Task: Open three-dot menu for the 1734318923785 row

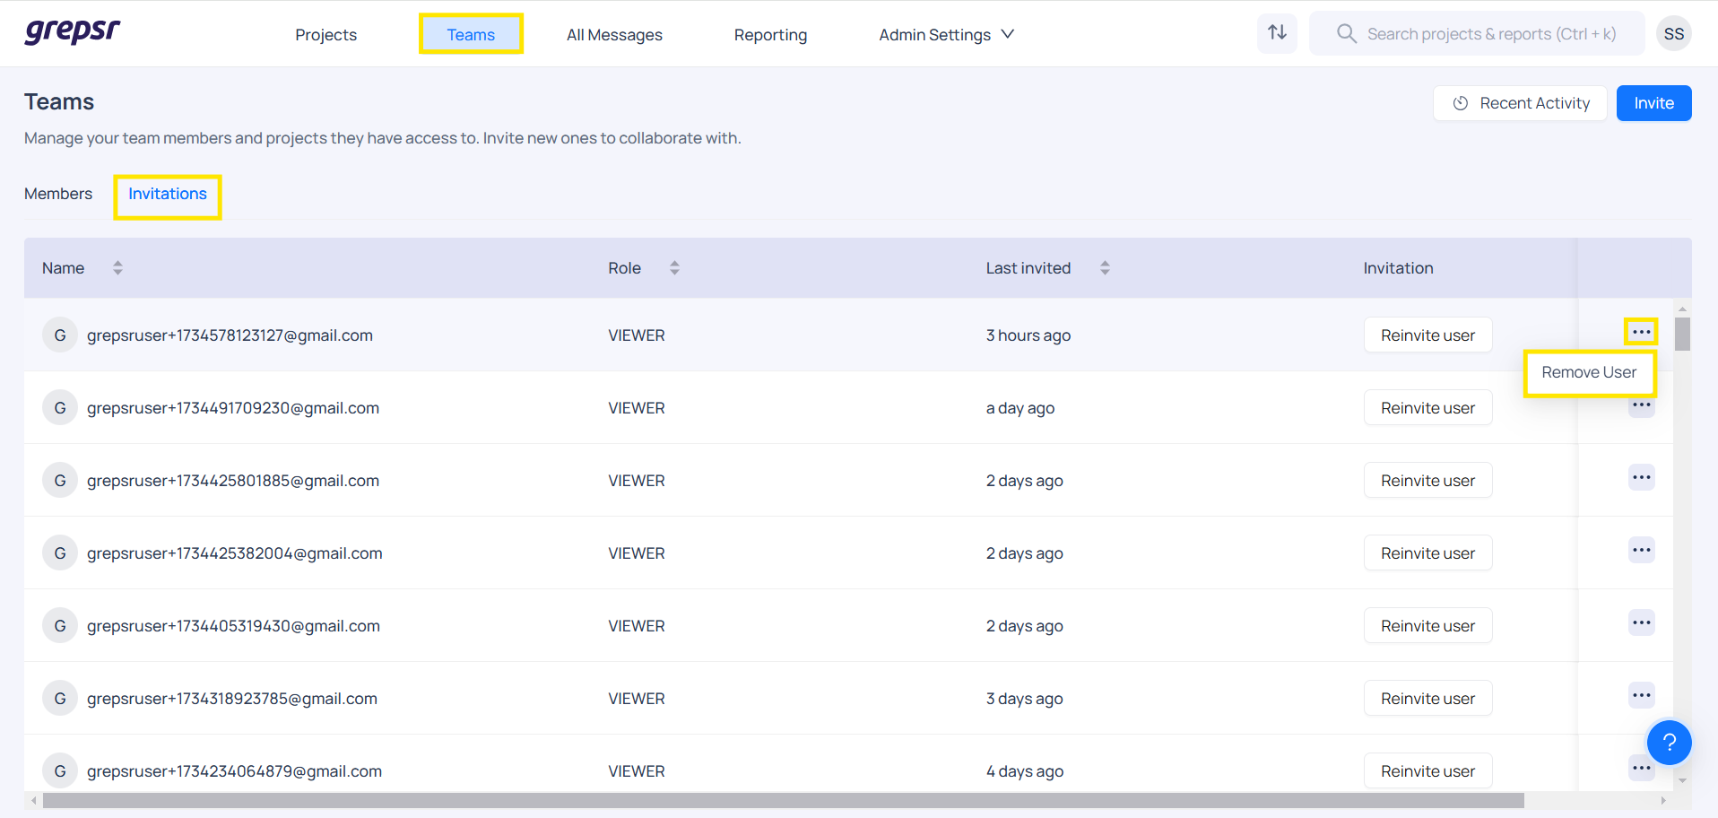Action: 1641,695
